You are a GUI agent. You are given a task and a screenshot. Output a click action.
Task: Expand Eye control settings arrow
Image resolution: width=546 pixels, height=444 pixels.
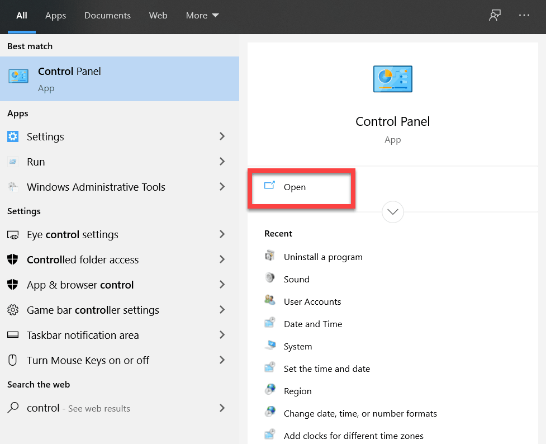pos(222,234)
